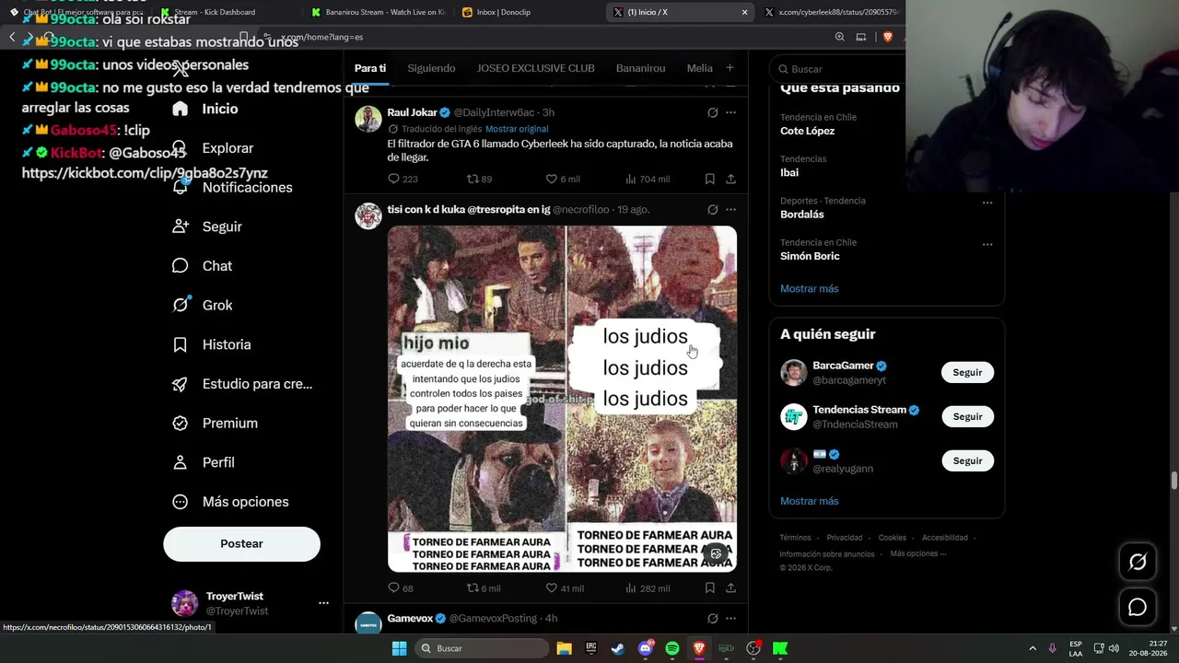The height and width of the screenshot is (663, 1179).
Task: Reply to the necrofiloo post
Action: click(x=394, y=587)
